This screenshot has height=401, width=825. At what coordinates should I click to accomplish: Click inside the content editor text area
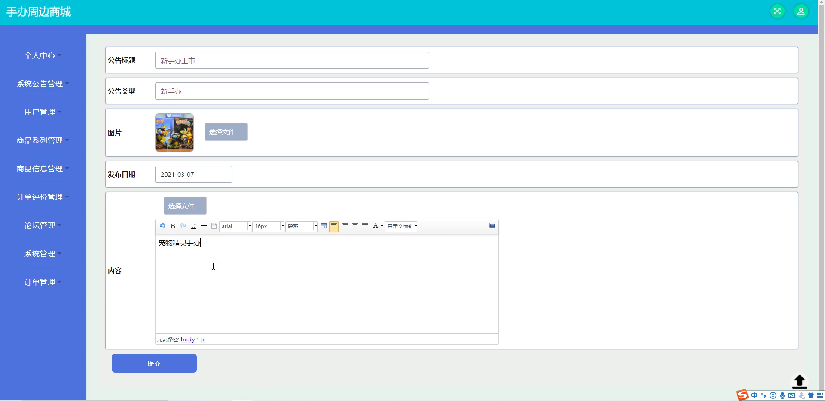coord(327,283)
